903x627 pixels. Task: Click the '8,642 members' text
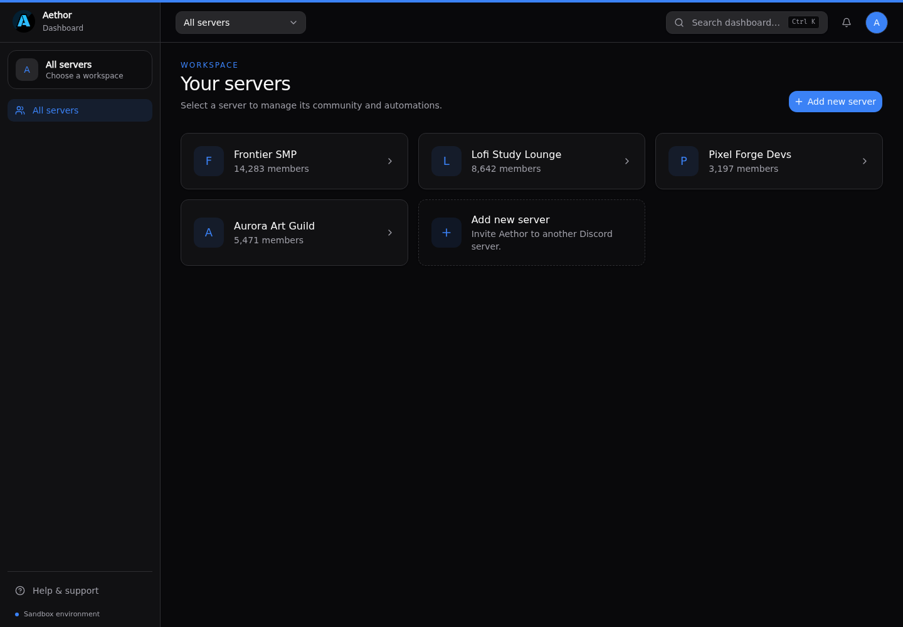click(506, 169)
